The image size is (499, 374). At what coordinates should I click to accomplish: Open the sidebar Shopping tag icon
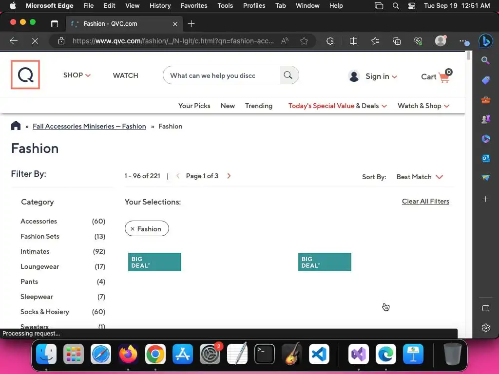click(486, 80)
